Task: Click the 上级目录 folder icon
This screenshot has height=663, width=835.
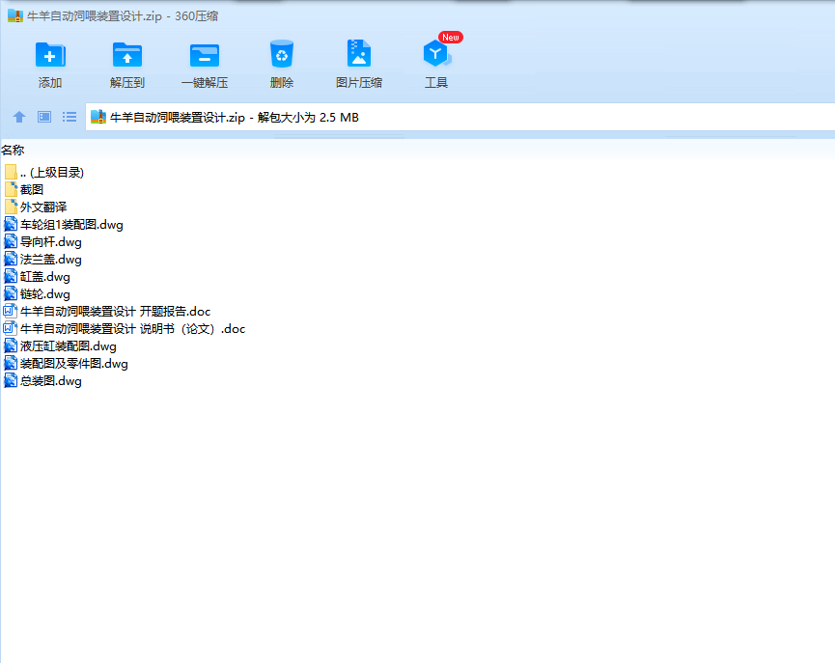Action: [11, 172]
